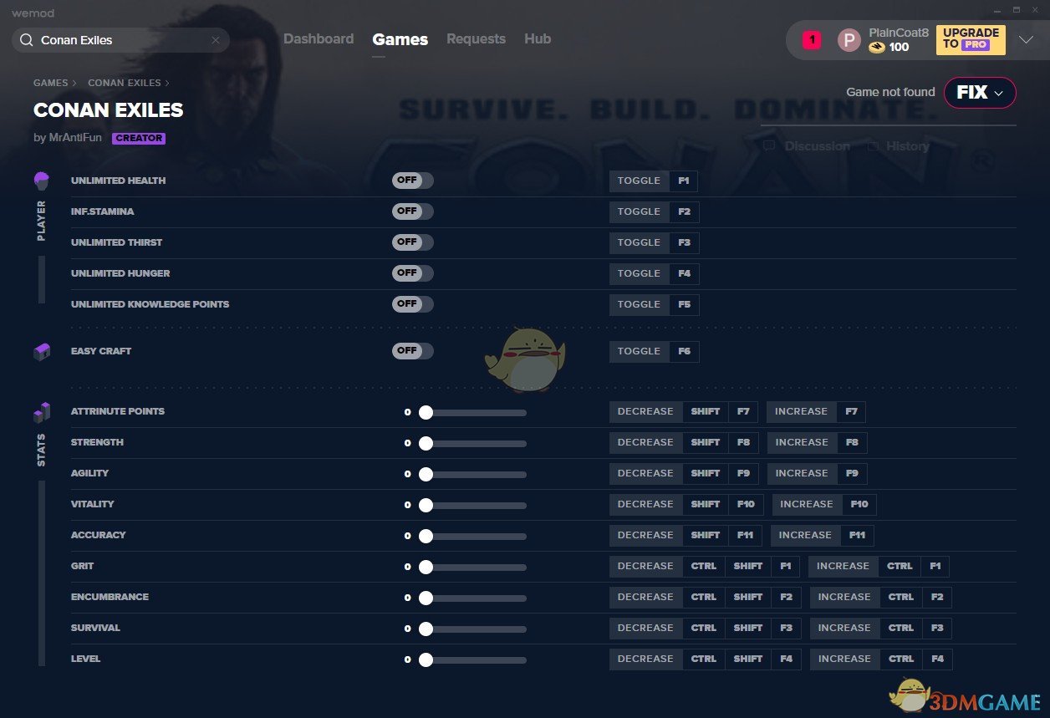Set the Agility slider handle
The image size is (1050, 718).
426,474
